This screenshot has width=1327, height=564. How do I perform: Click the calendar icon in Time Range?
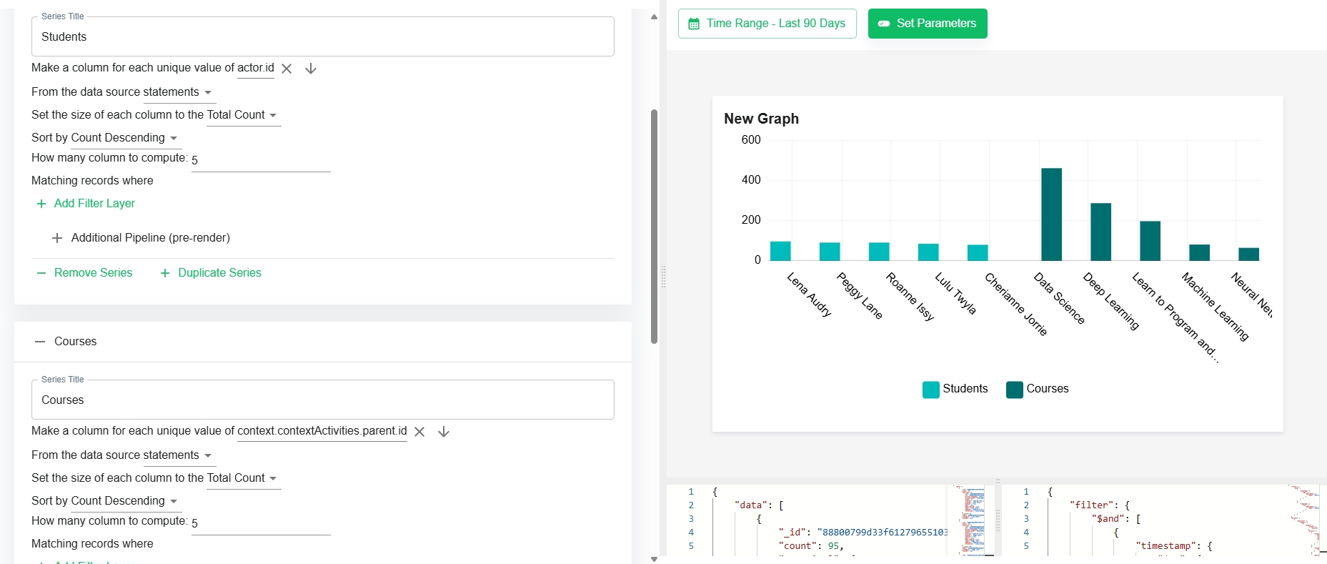[694, 24]
